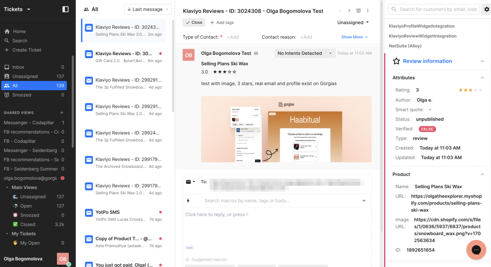The width and height of the screenshot is (491, 267).
Task: Open the Last message sort dropdown
Action: 148,9
